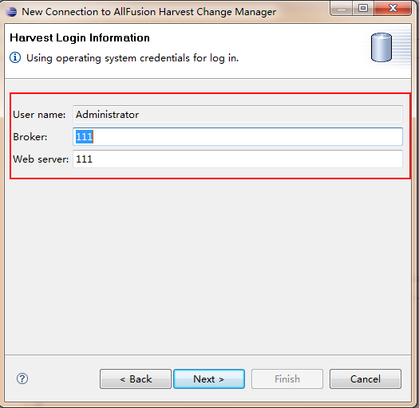Click the Harvest Login Information heading
Image resolution: width=419 pixels, height=408 pixels.
coord(80,38)
